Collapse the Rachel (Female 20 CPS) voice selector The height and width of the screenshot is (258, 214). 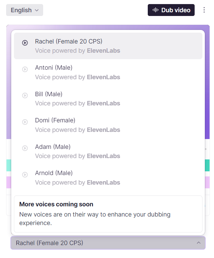pos(108,243)
